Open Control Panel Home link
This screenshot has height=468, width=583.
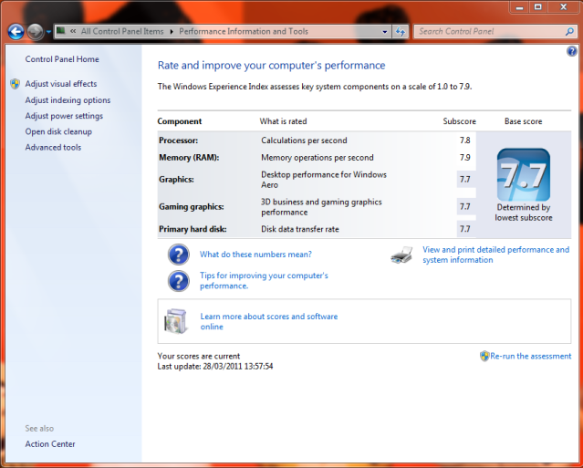click(x=62, y=59)
